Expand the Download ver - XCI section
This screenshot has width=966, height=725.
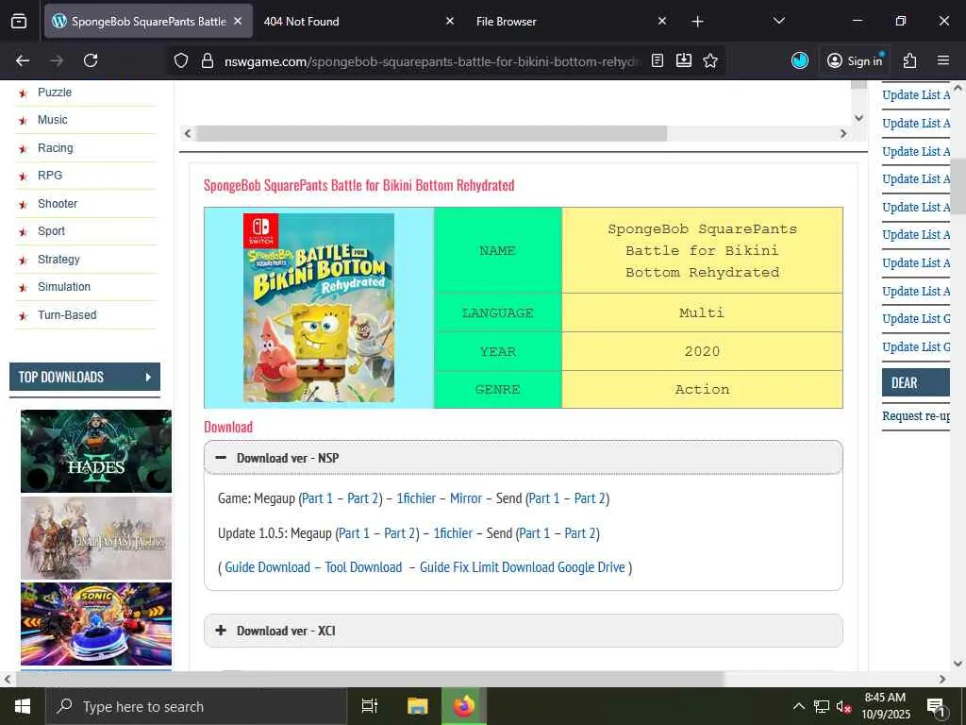[523, 631]
